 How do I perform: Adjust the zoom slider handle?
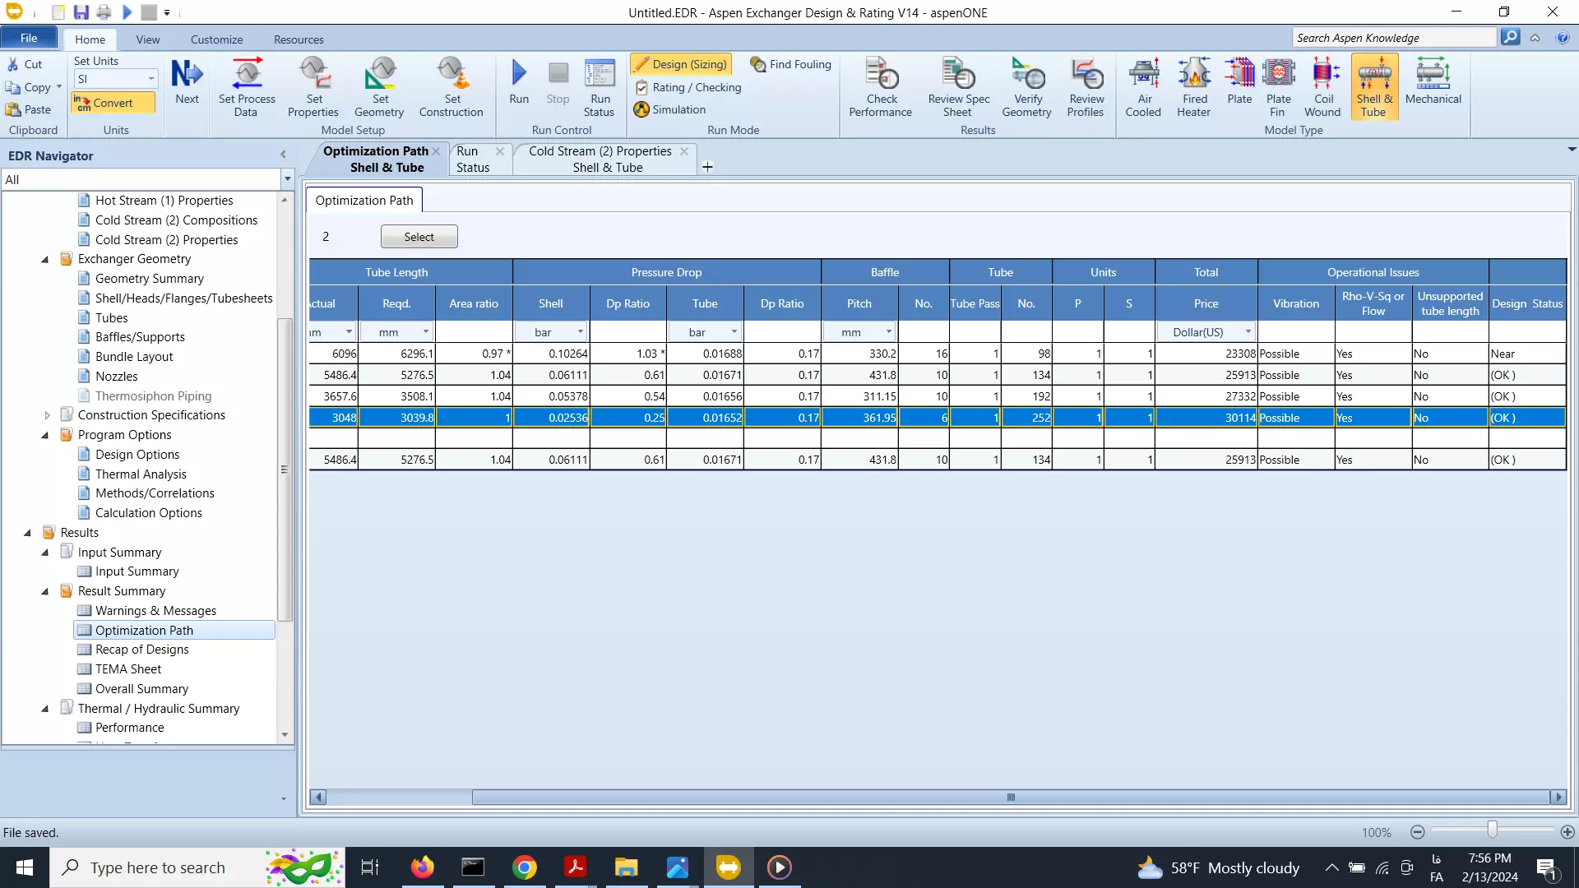(1492, 830)
